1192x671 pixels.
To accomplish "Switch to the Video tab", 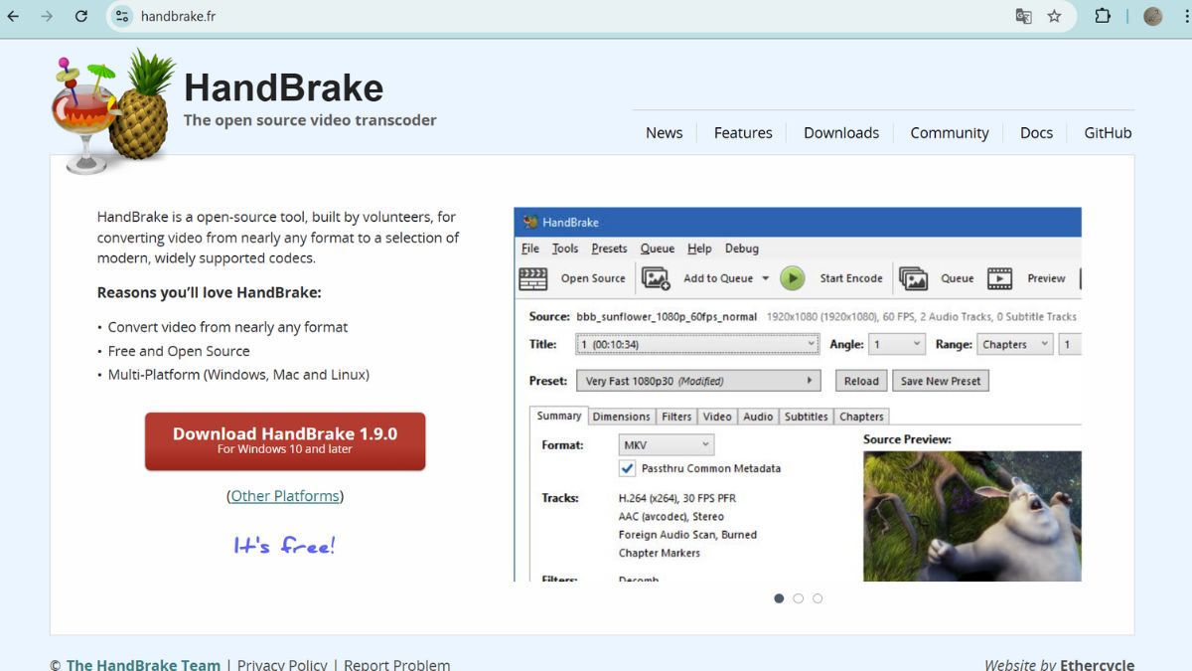I will click(x=717, y=417).
